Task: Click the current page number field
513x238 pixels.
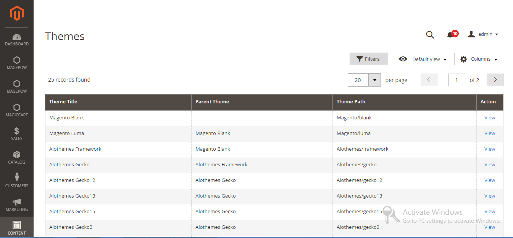Action: (457, 80)
